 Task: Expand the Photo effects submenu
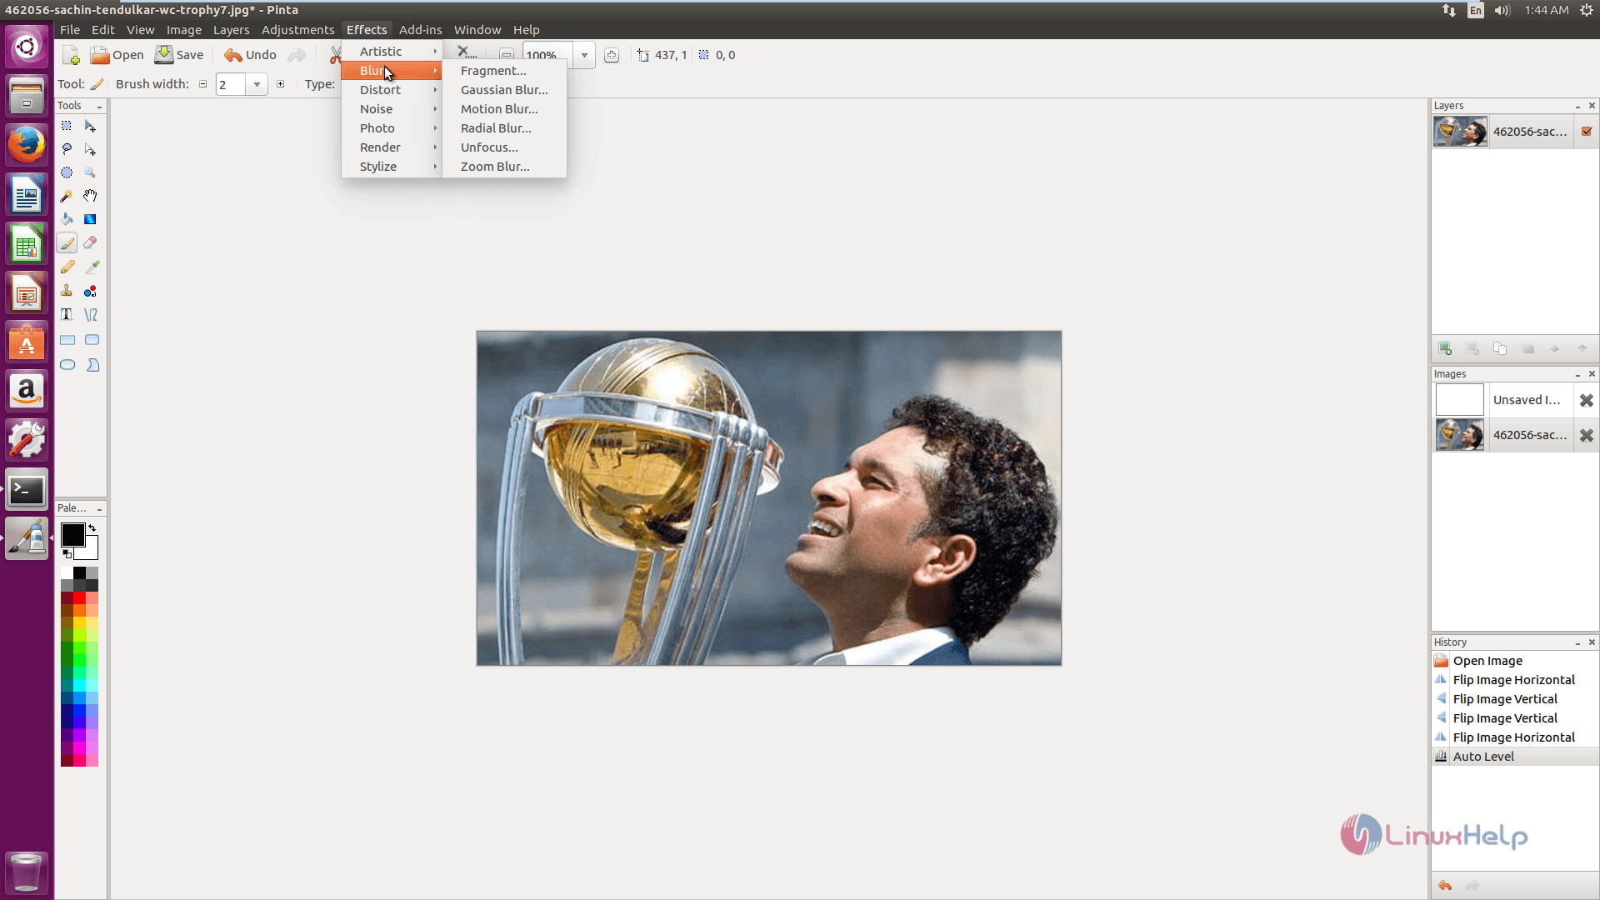391,128
